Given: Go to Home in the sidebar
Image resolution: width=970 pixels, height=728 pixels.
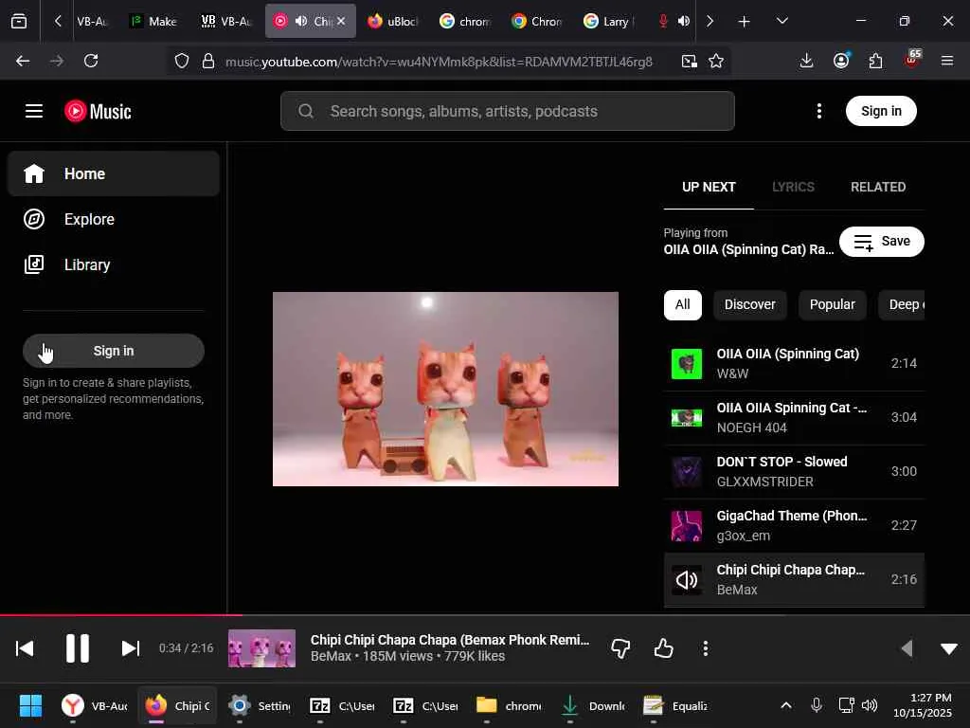Looking at the screenshot, I should tap(114, 174).
